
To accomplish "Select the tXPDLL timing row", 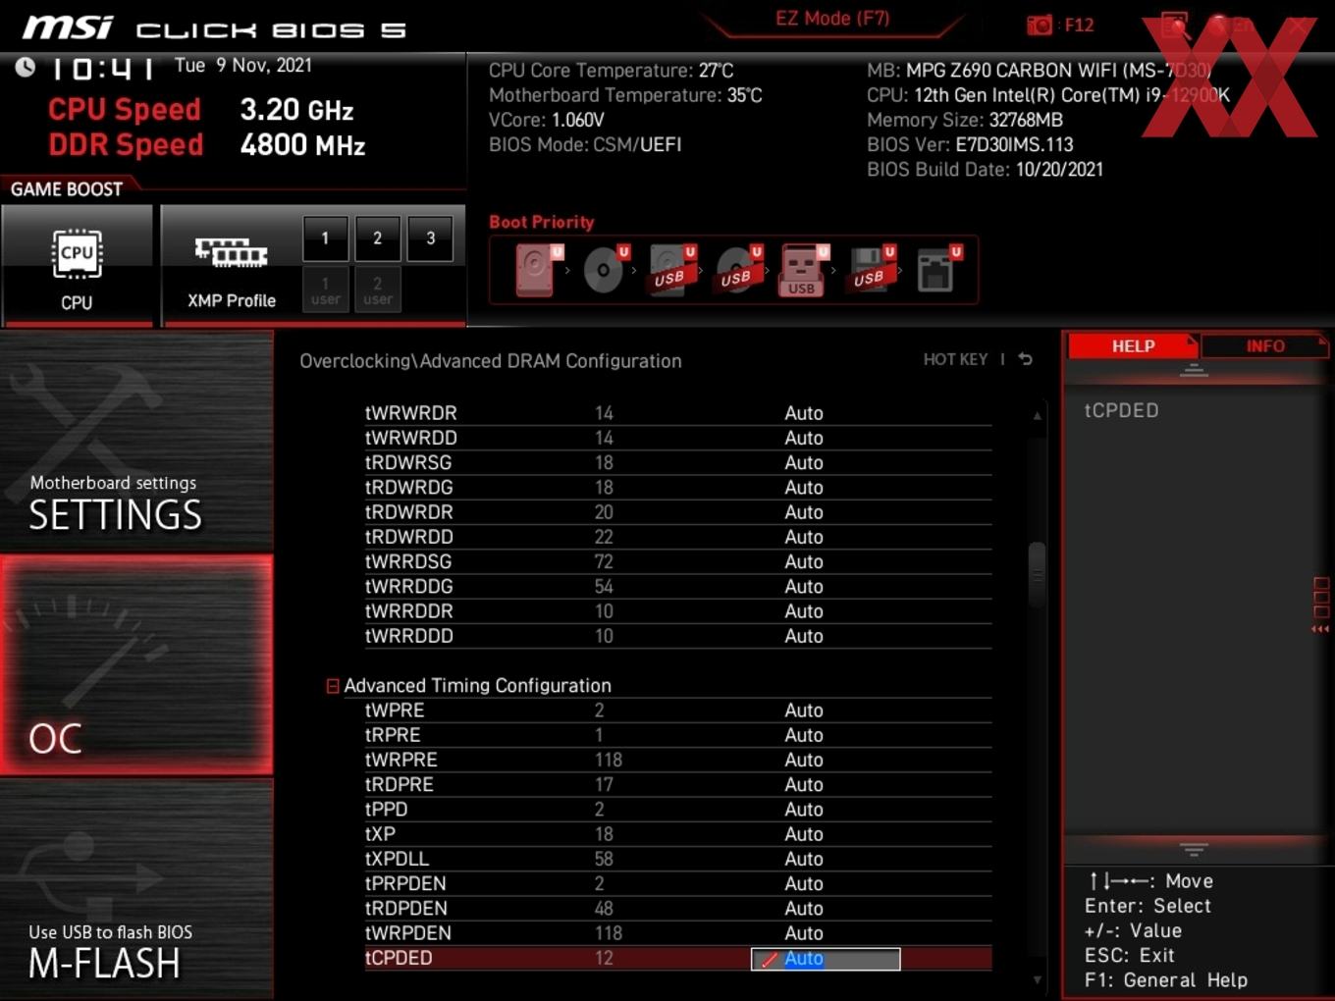I will pyautogui.click(x=677, y=859).
